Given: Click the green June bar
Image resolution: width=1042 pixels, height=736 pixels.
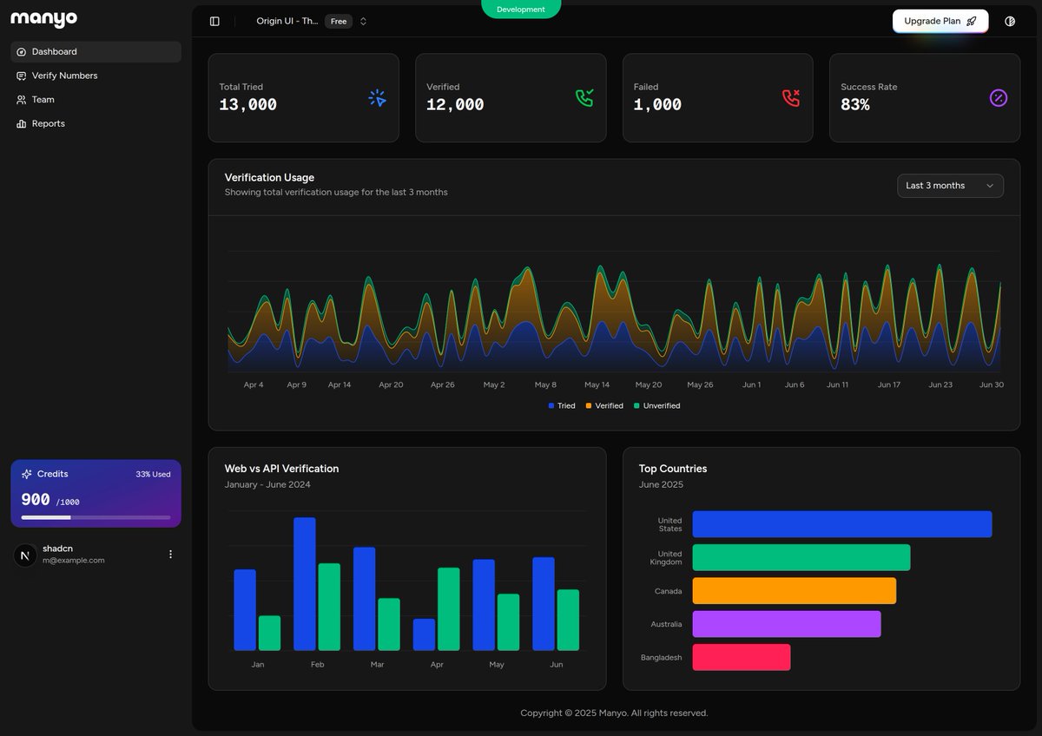Looking at the screenshot, I should pyautogui.click(x=568, y=621).
